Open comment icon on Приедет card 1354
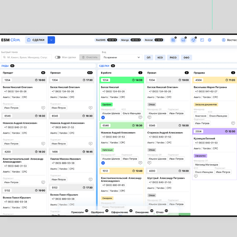This screenshot has width=237, height=237. click(x=43, y=108)
